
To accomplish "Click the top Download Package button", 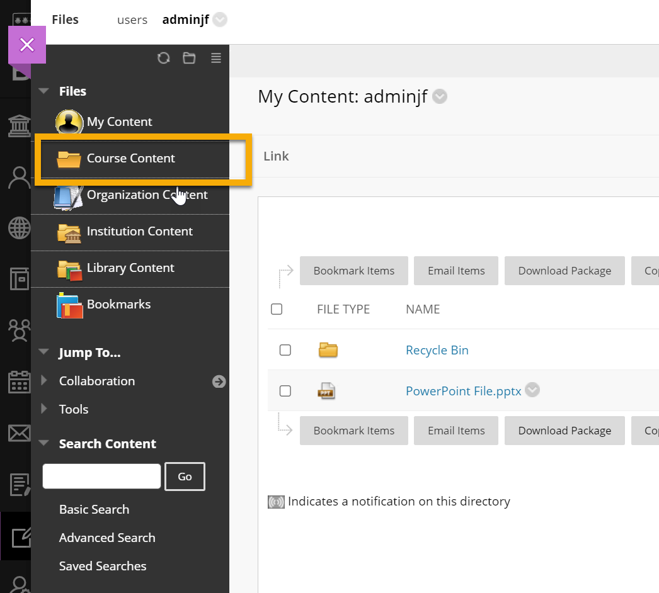I will 564,271.
